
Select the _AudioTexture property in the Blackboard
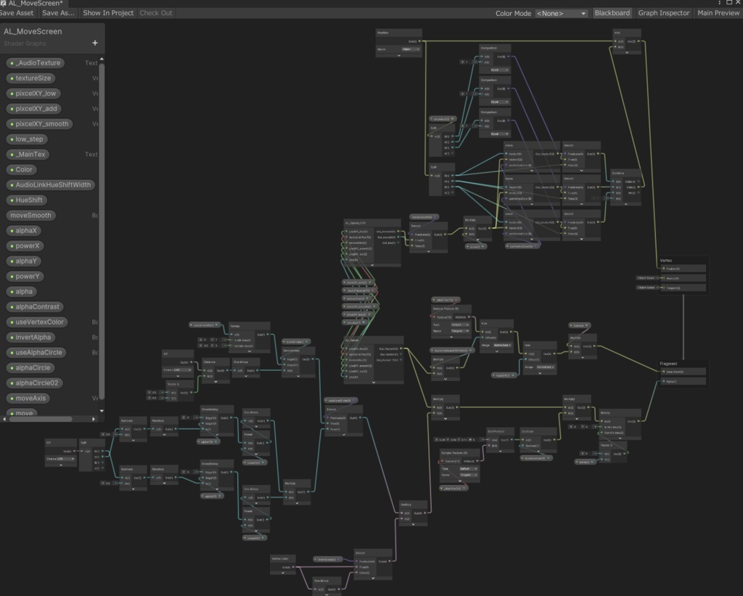pyautogui.click(x=36, y=62)
